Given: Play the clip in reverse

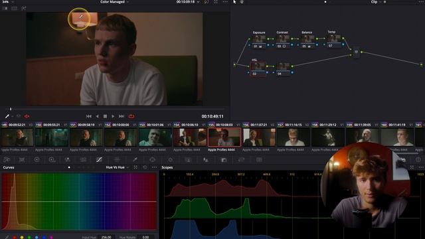Looking at the screenshot, I should click(x=98, y=116).
